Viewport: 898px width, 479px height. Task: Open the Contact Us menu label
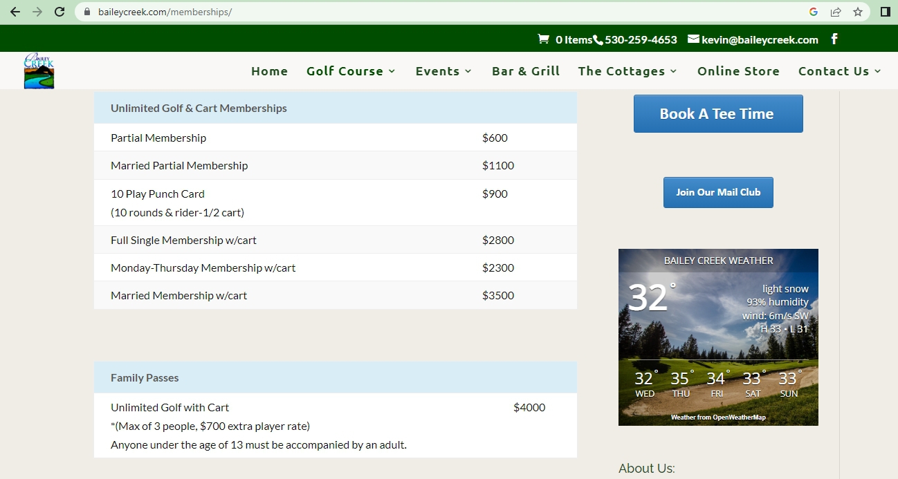tap(834, 71)
